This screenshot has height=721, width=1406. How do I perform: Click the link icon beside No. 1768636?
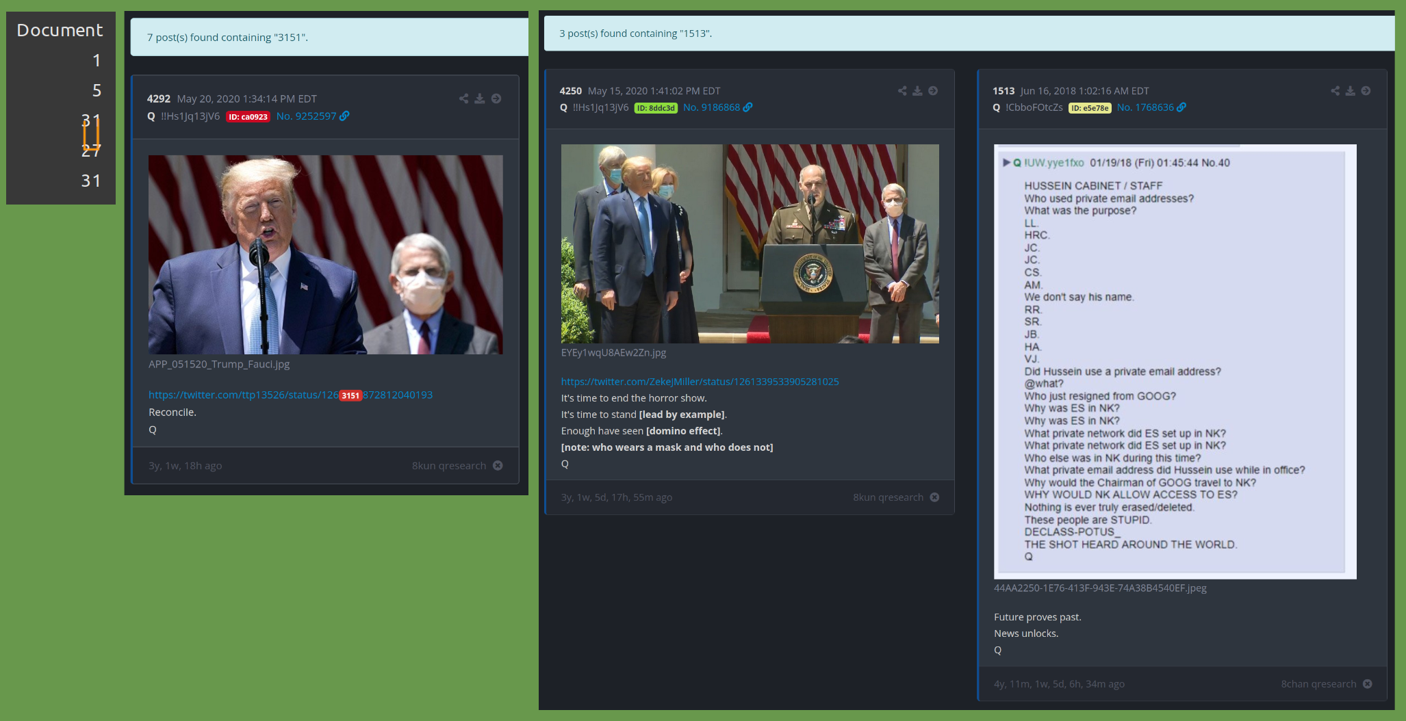tap(1181, 107)
